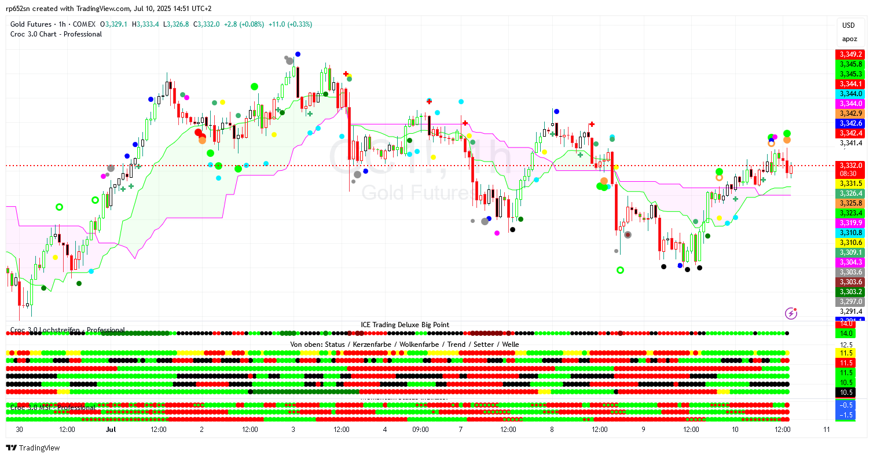Screen dimensions: 873x458
Task: Click the Croc 3.0 Chart - Professional label
Action: click(x=56, y=34)
